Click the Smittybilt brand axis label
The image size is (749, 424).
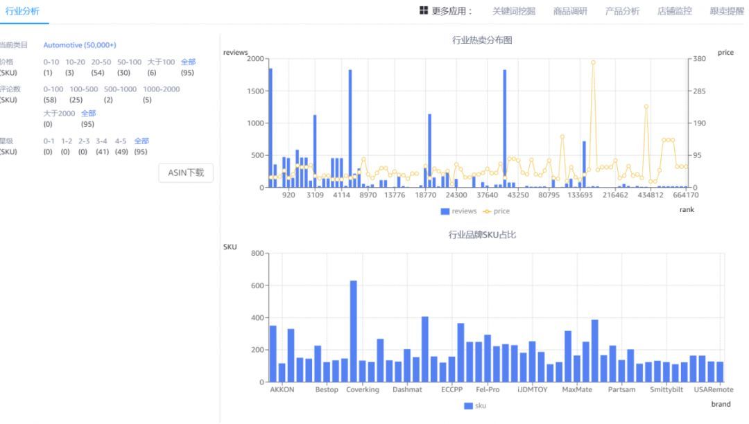(x=666, y=389)
